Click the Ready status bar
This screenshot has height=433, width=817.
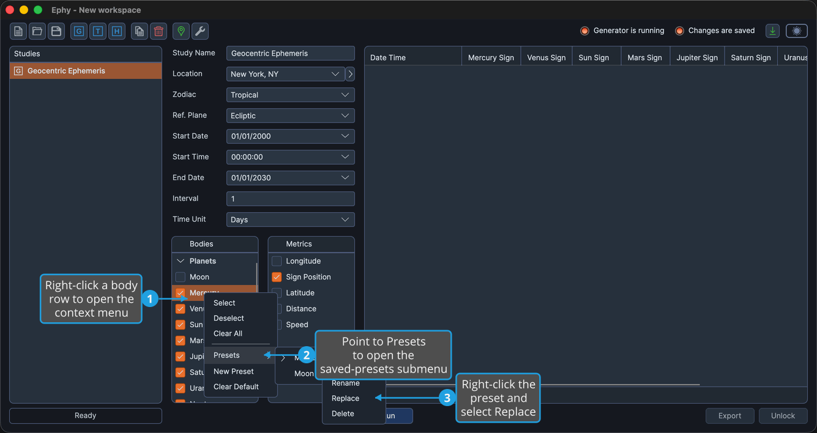click(86, 416)
